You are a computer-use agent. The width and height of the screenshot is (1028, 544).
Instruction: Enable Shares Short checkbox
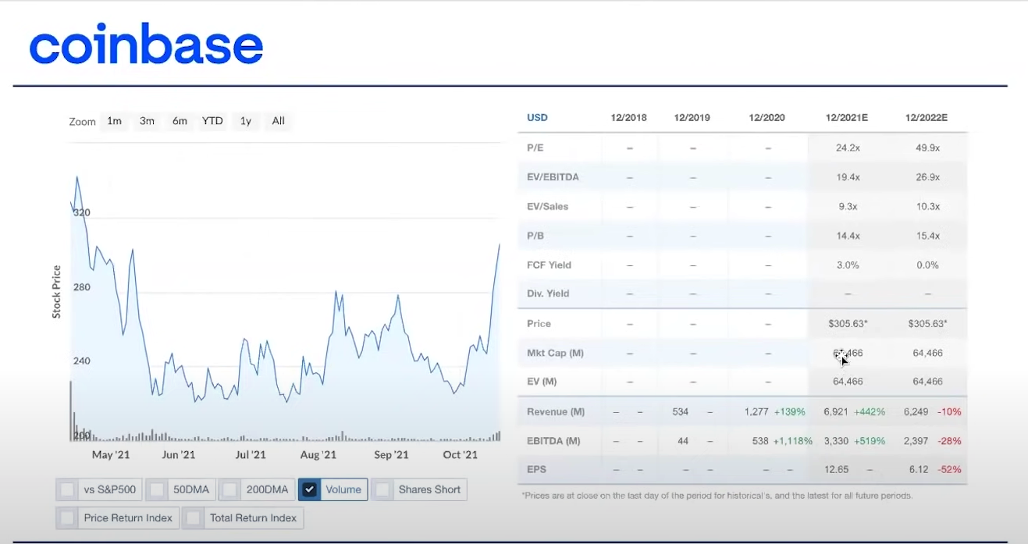tap(382, 489)
